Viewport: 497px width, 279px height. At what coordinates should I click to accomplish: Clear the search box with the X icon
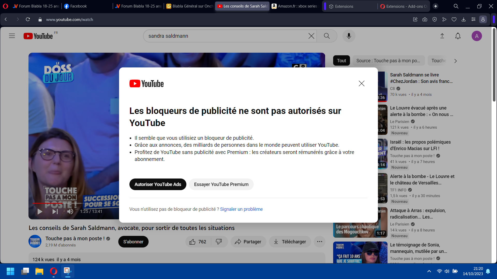[x=311, y=36]
